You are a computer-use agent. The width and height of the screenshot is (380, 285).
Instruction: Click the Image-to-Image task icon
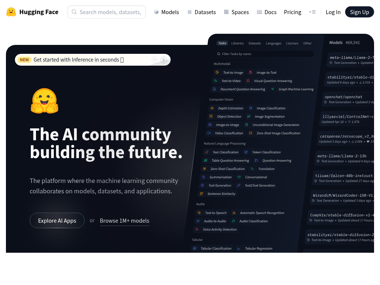point(210,125)
